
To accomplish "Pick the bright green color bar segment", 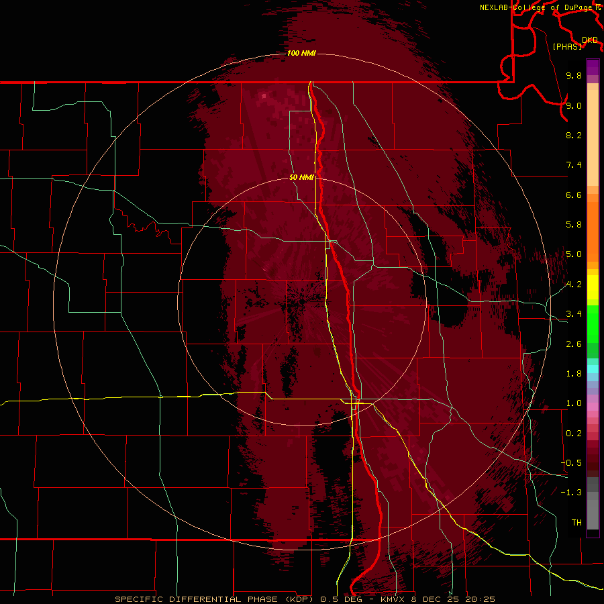I will [x=593, y=324].
